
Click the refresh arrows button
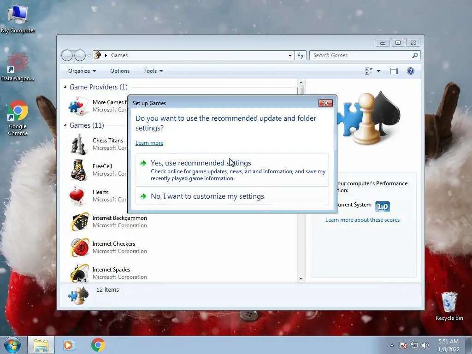point(301,55)
